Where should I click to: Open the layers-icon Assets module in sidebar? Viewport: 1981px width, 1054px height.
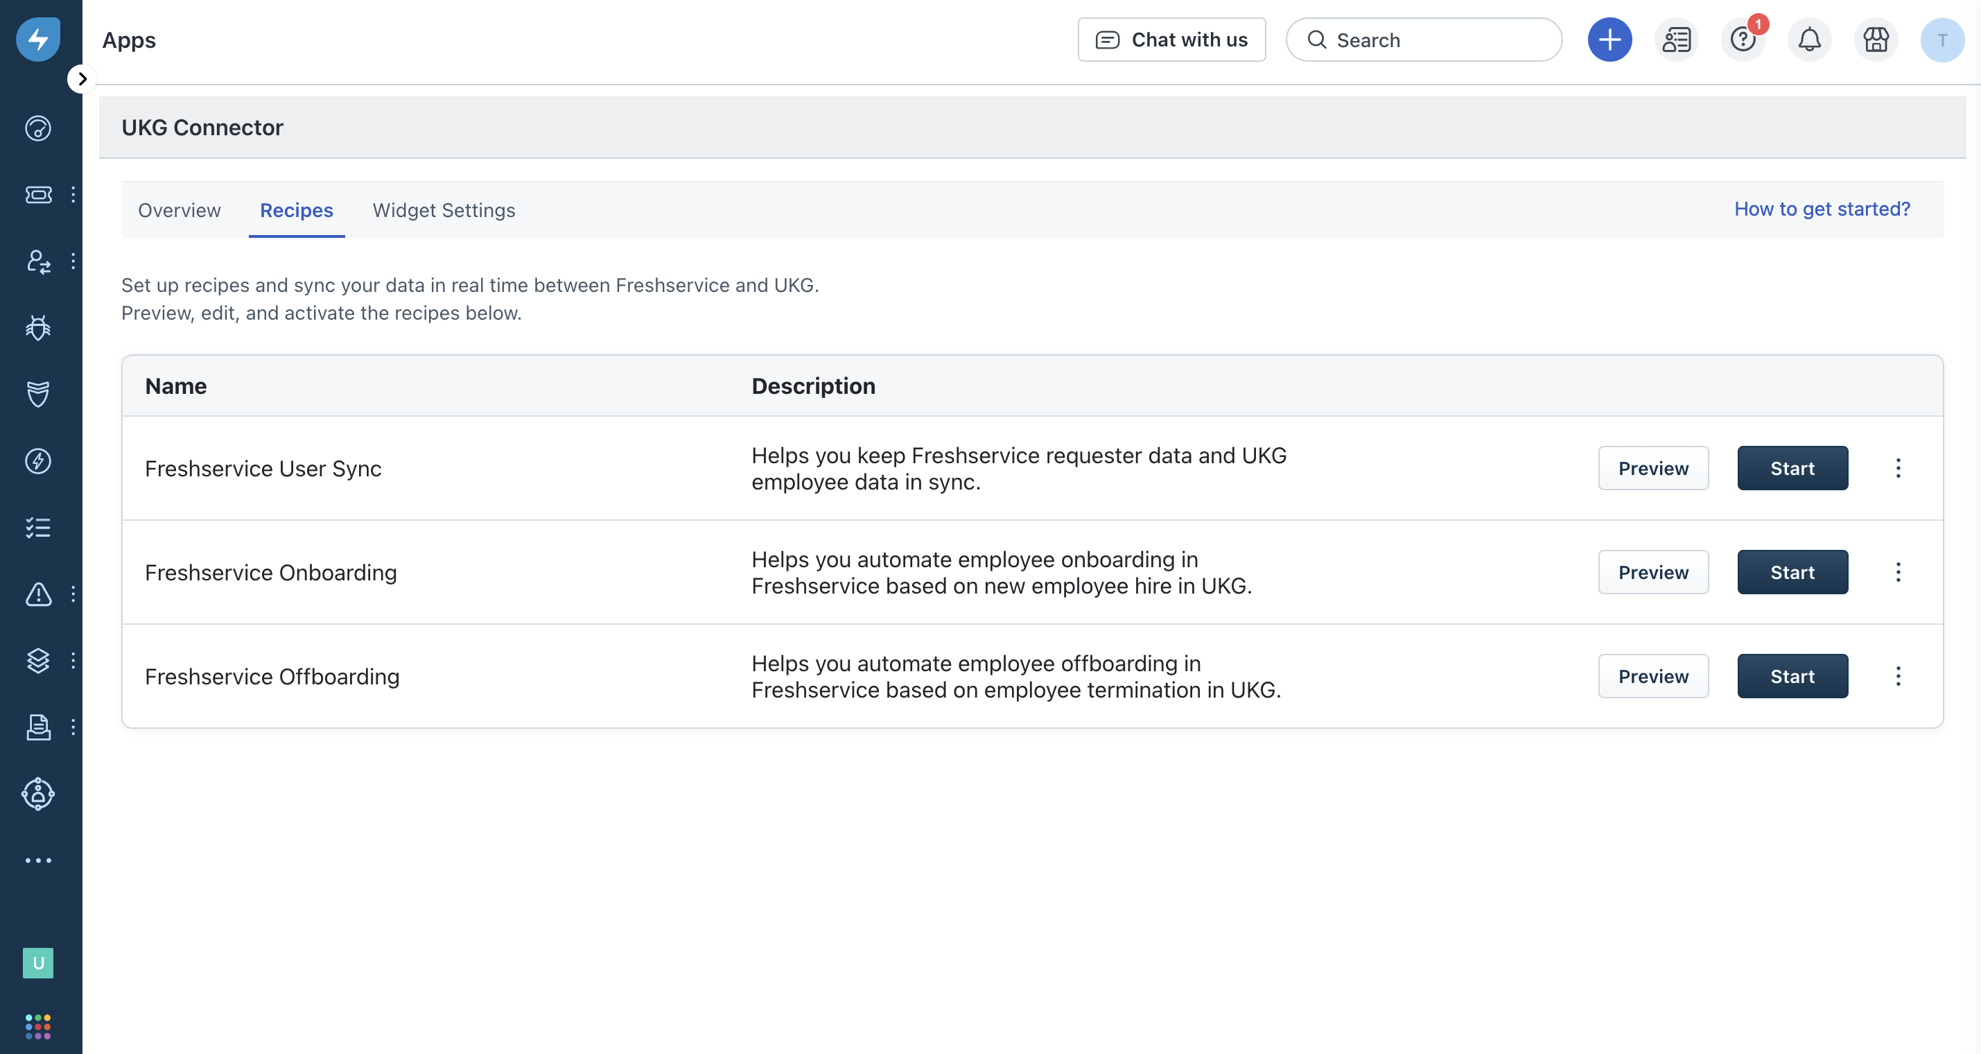[37, 661]
